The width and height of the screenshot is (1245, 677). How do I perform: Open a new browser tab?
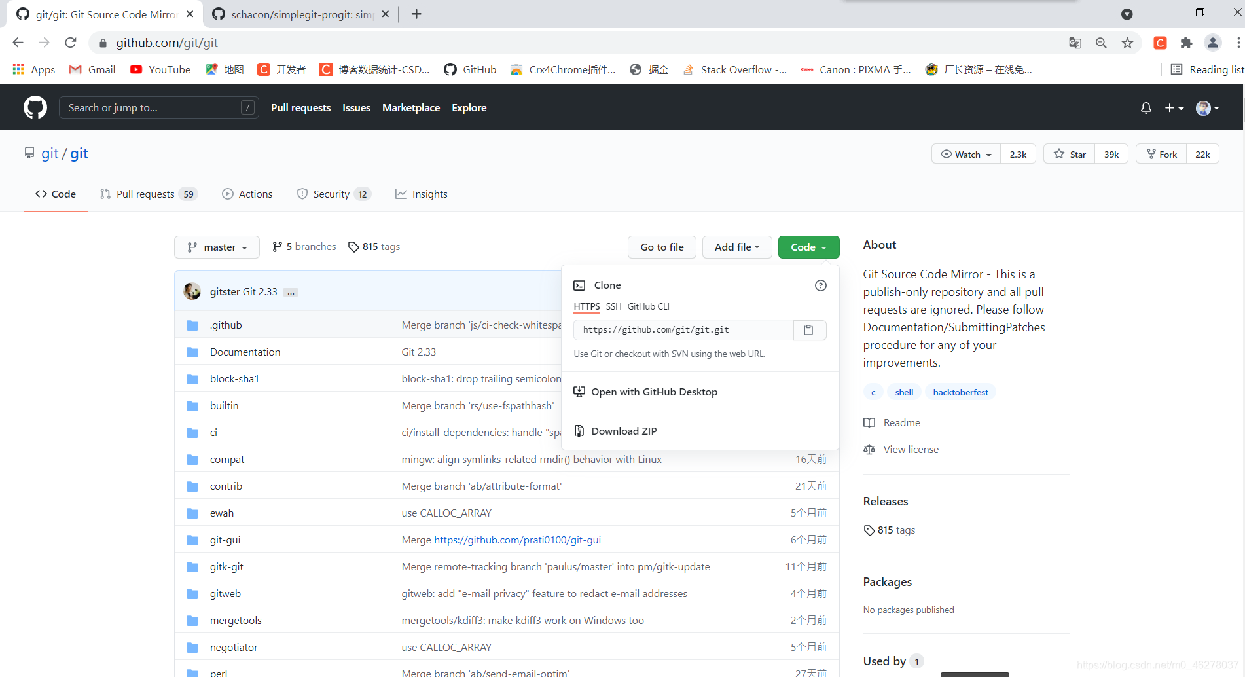tap(416, 14)
